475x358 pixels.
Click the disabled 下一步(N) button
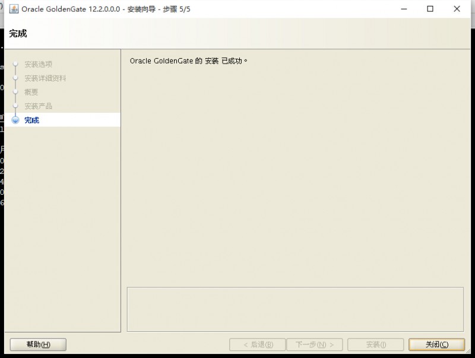315,344
